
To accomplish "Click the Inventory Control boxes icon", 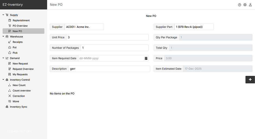I will (x=7, y=80).
